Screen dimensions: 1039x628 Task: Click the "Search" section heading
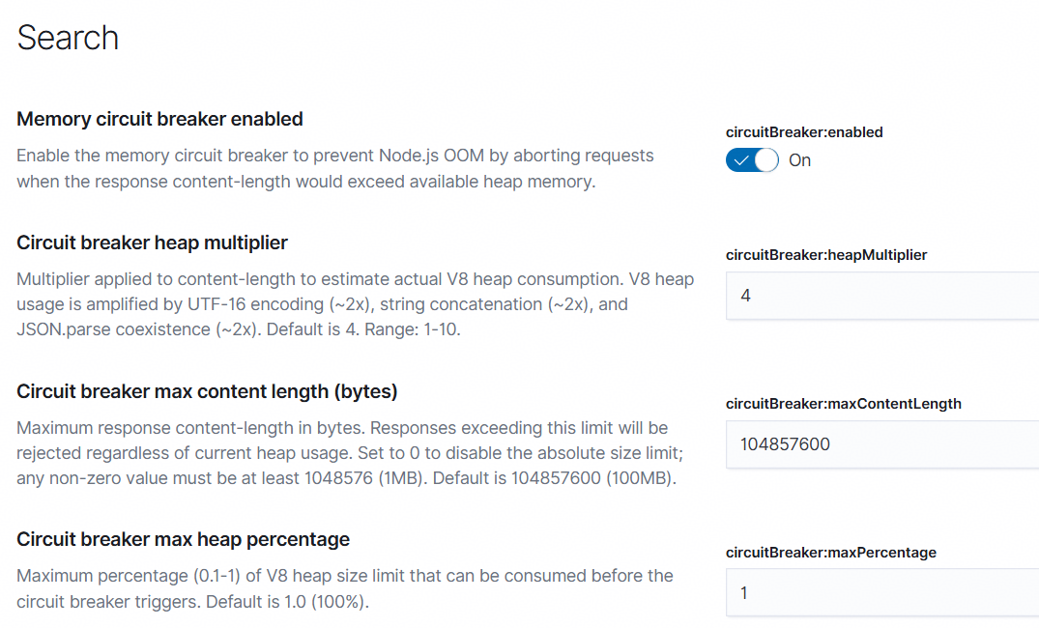[x=68, y=38]
